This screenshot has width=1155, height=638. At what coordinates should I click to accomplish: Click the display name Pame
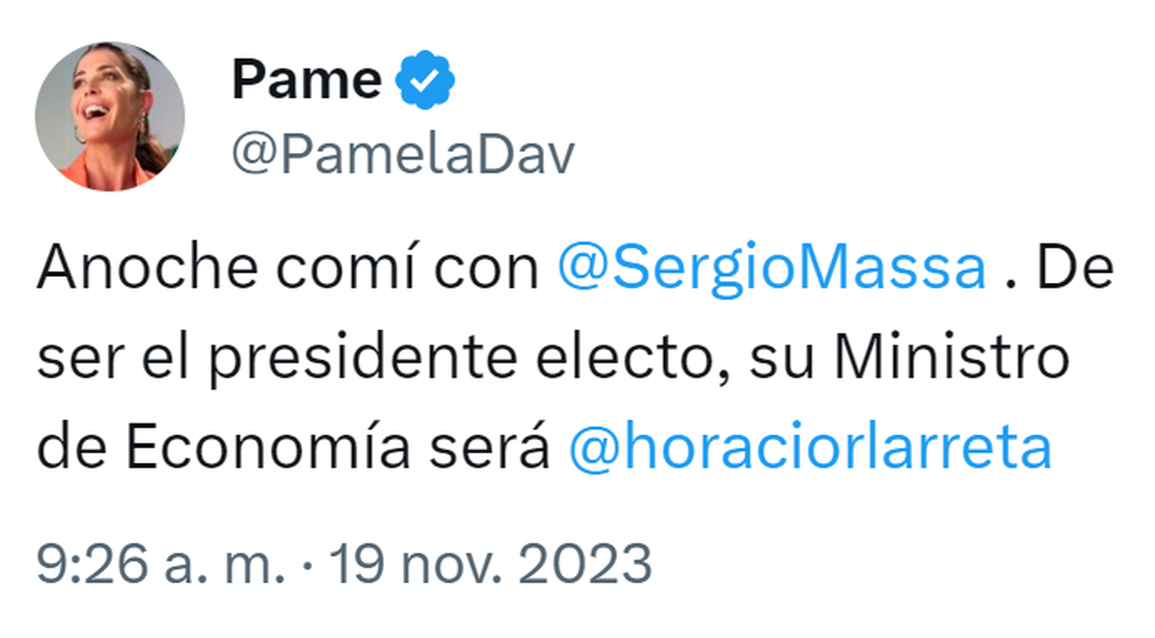click(306, 81)
